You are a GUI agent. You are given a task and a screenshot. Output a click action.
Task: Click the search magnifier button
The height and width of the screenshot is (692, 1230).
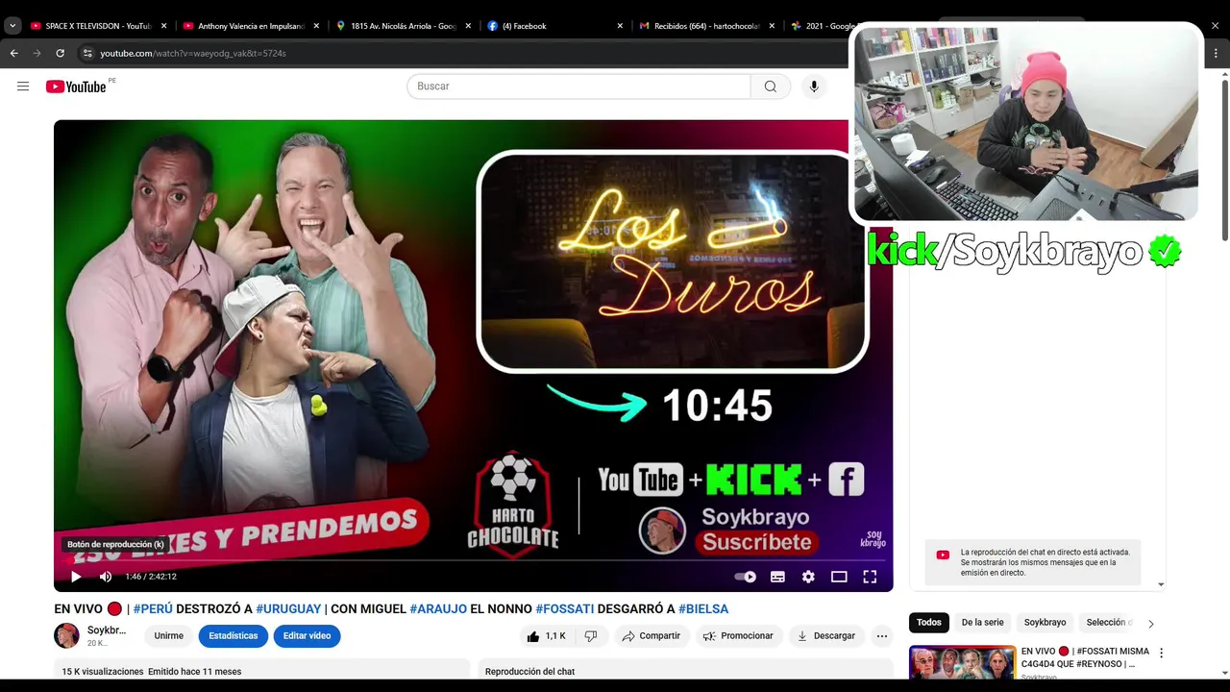(x=771, y=86)
